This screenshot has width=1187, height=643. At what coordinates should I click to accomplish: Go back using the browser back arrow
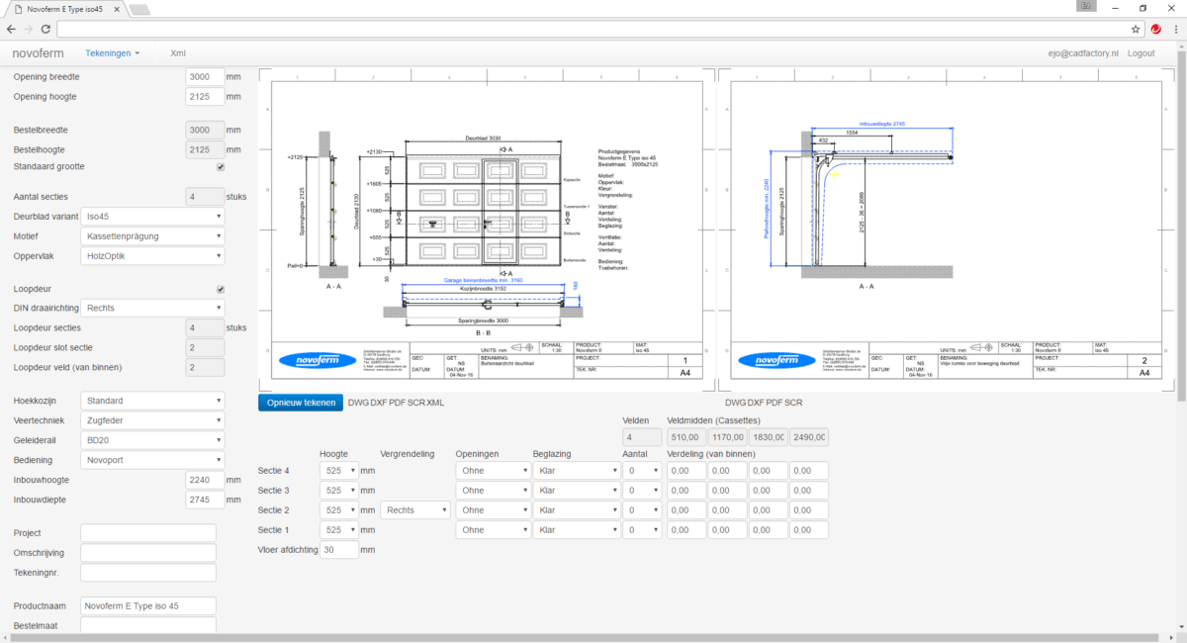[11, 29]
